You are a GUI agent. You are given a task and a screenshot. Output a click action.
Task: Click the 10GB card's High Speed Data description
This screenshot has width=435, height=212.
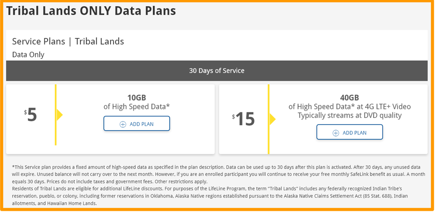pyautogui.click(x=136, y=106)
